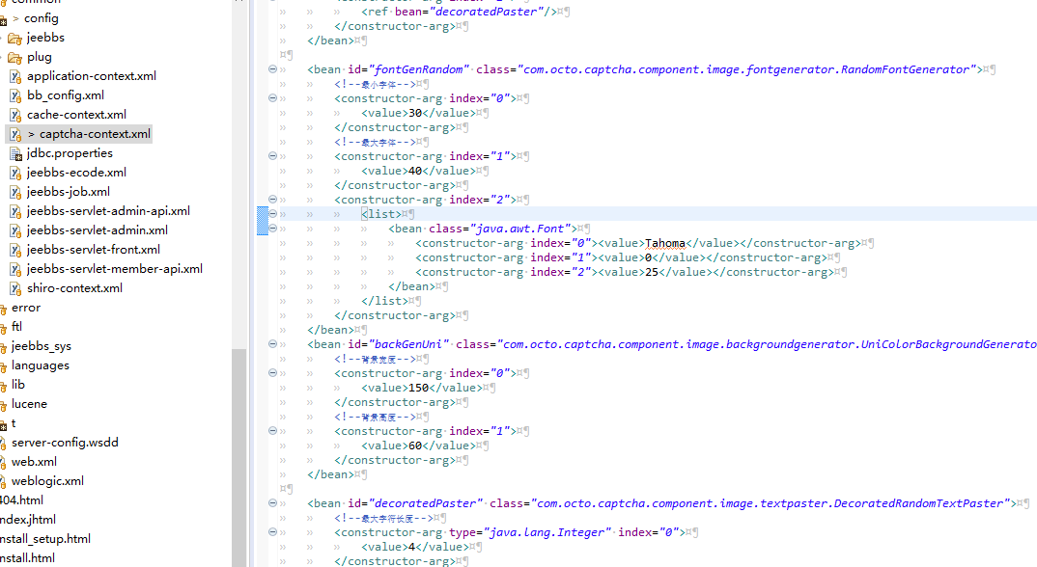Screen dimensions: 1037x567
Task: Click the application-context.xml file icon
Action: click(x=15, y=76)
